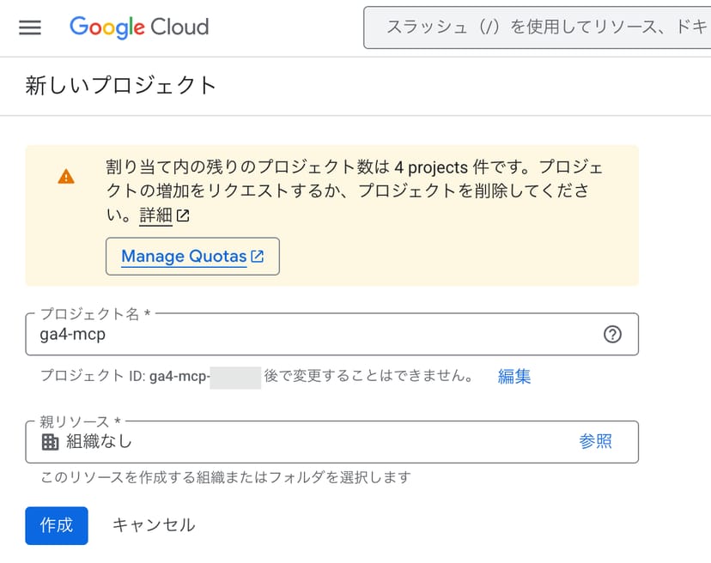Open the 親リソース selector showing 組織なし
The width and height of the screenshot is (711, 563).
(x=301, y=440)
